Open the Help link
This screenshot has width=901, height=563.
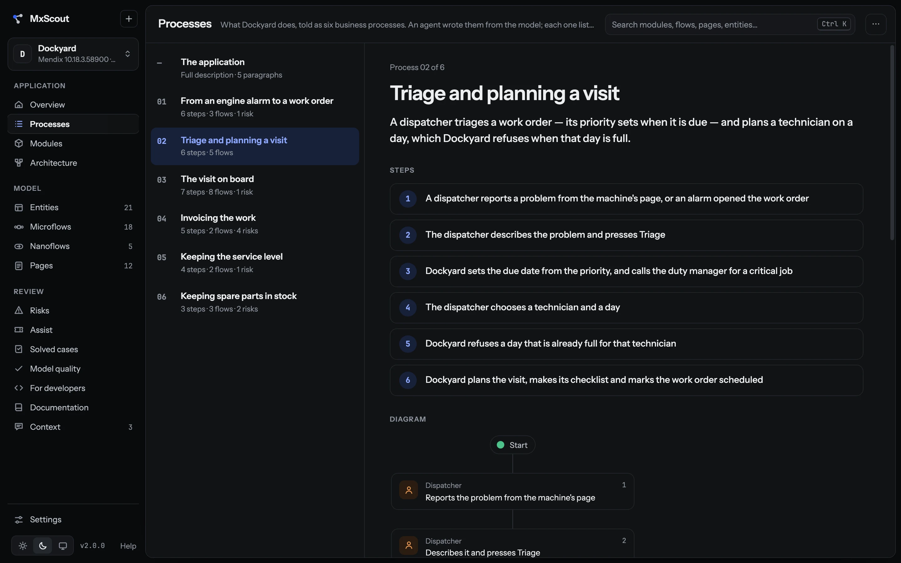[128, 546]
